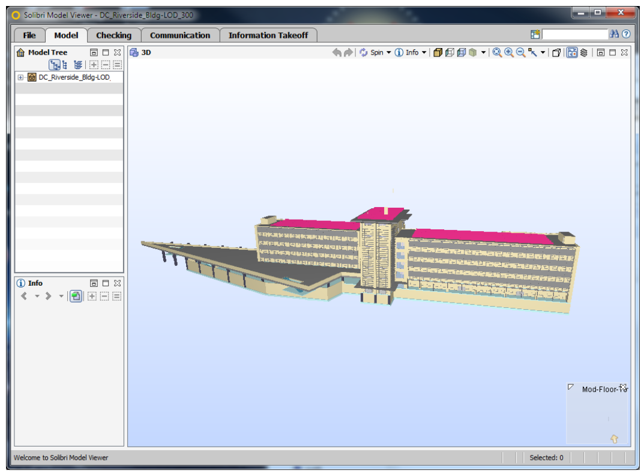Collapse navigation map corner triangle
This screenshot has width=641, height=473.
pos(571,387)
